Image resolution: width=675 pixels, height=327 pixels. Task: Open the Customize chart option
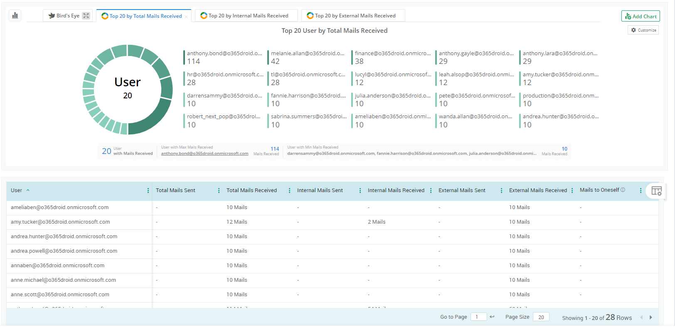pyautogui.click(x=643, y=30)
